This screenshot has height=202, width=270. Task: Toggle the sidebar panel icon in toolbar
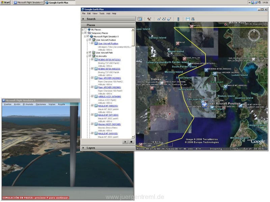click(140, 19)
